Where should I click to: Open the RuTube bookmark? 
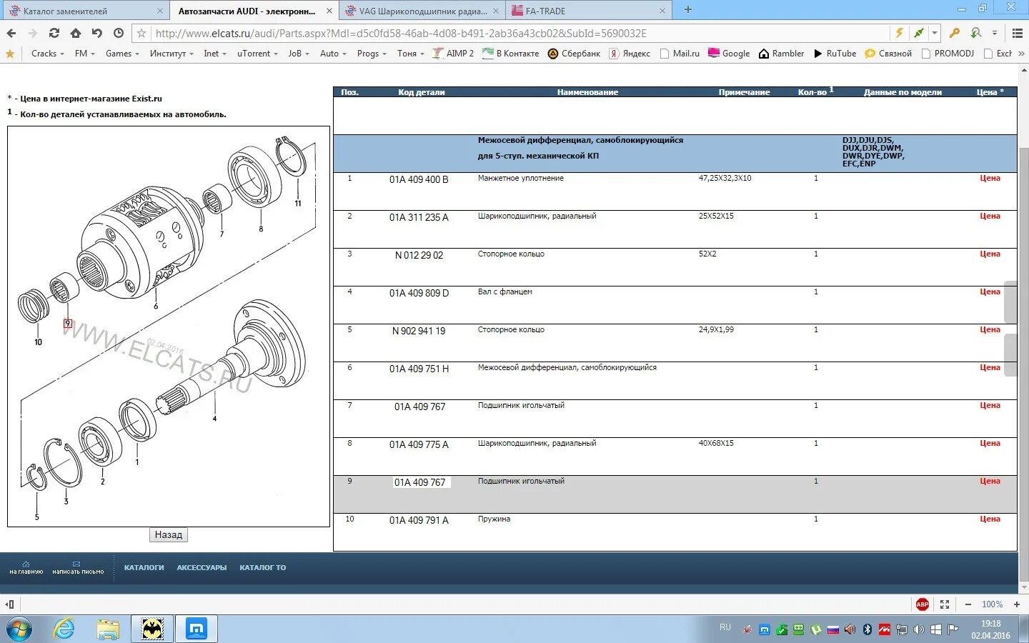tap(835, 54)
